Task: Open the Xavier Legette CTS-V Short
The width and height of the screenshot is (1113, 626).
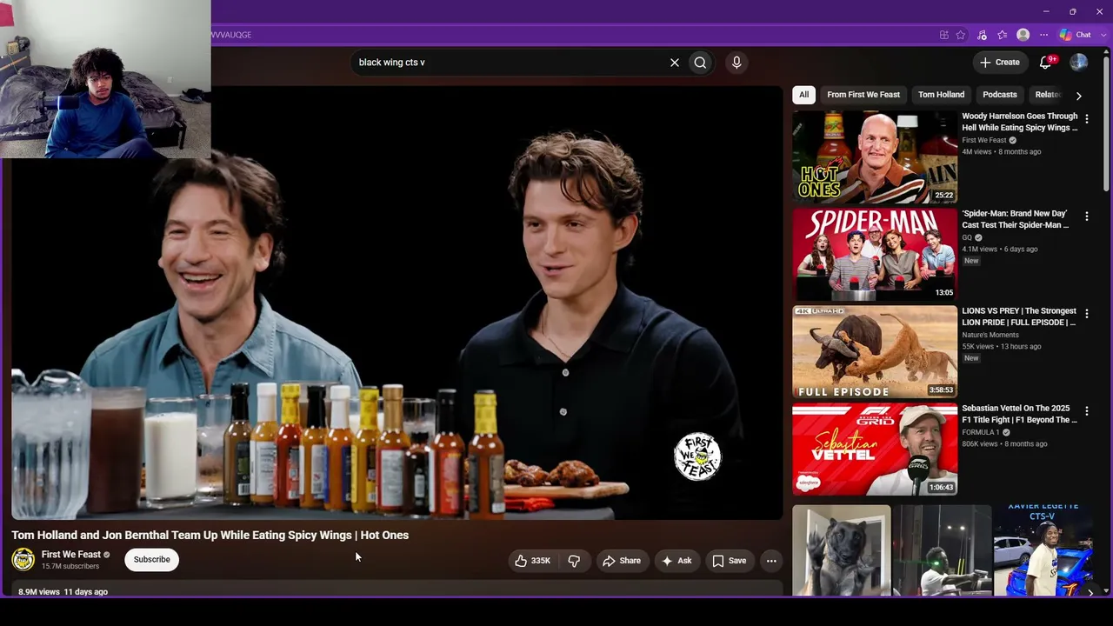Action: pos(1043,550)
